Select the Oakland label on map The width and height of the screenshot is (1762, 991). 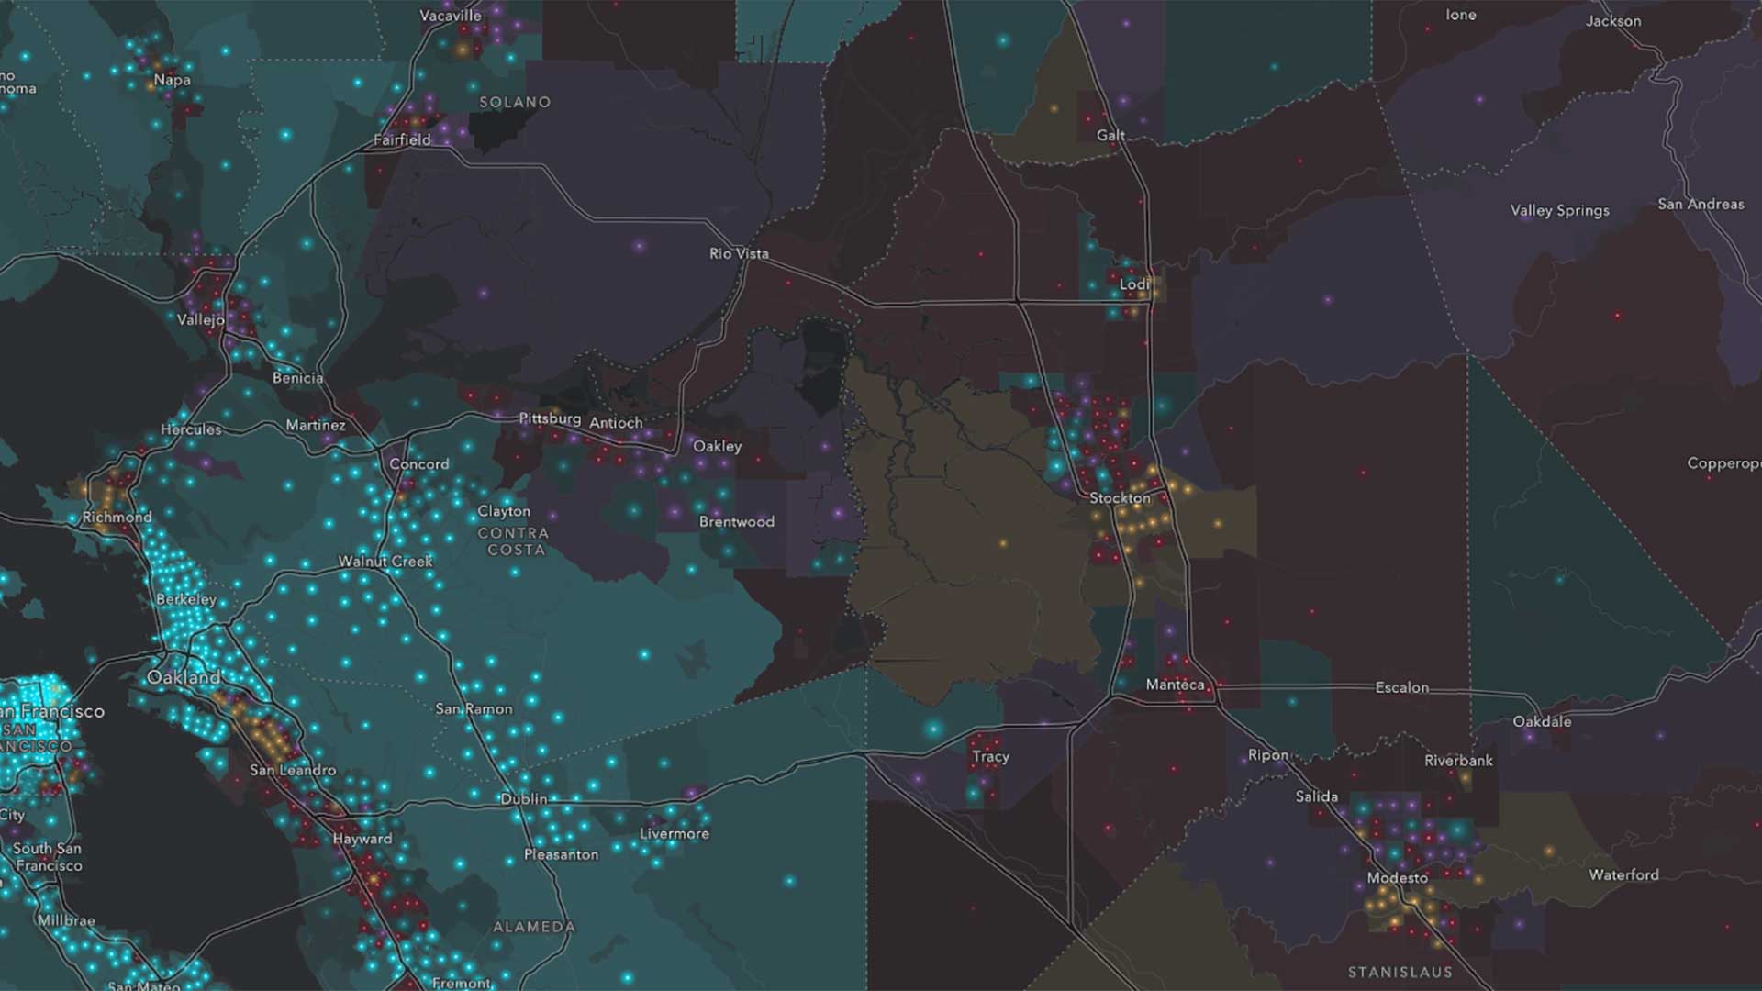tap(184, 677)
